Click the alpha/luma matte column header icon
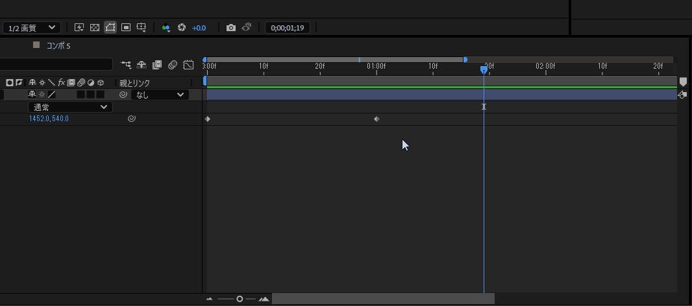Screen dimensions: 692x306 tap(9, 82)
